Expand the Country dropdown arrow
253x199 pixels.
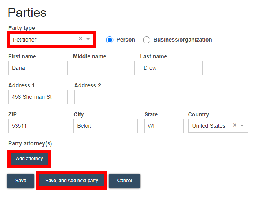(242, 125)
